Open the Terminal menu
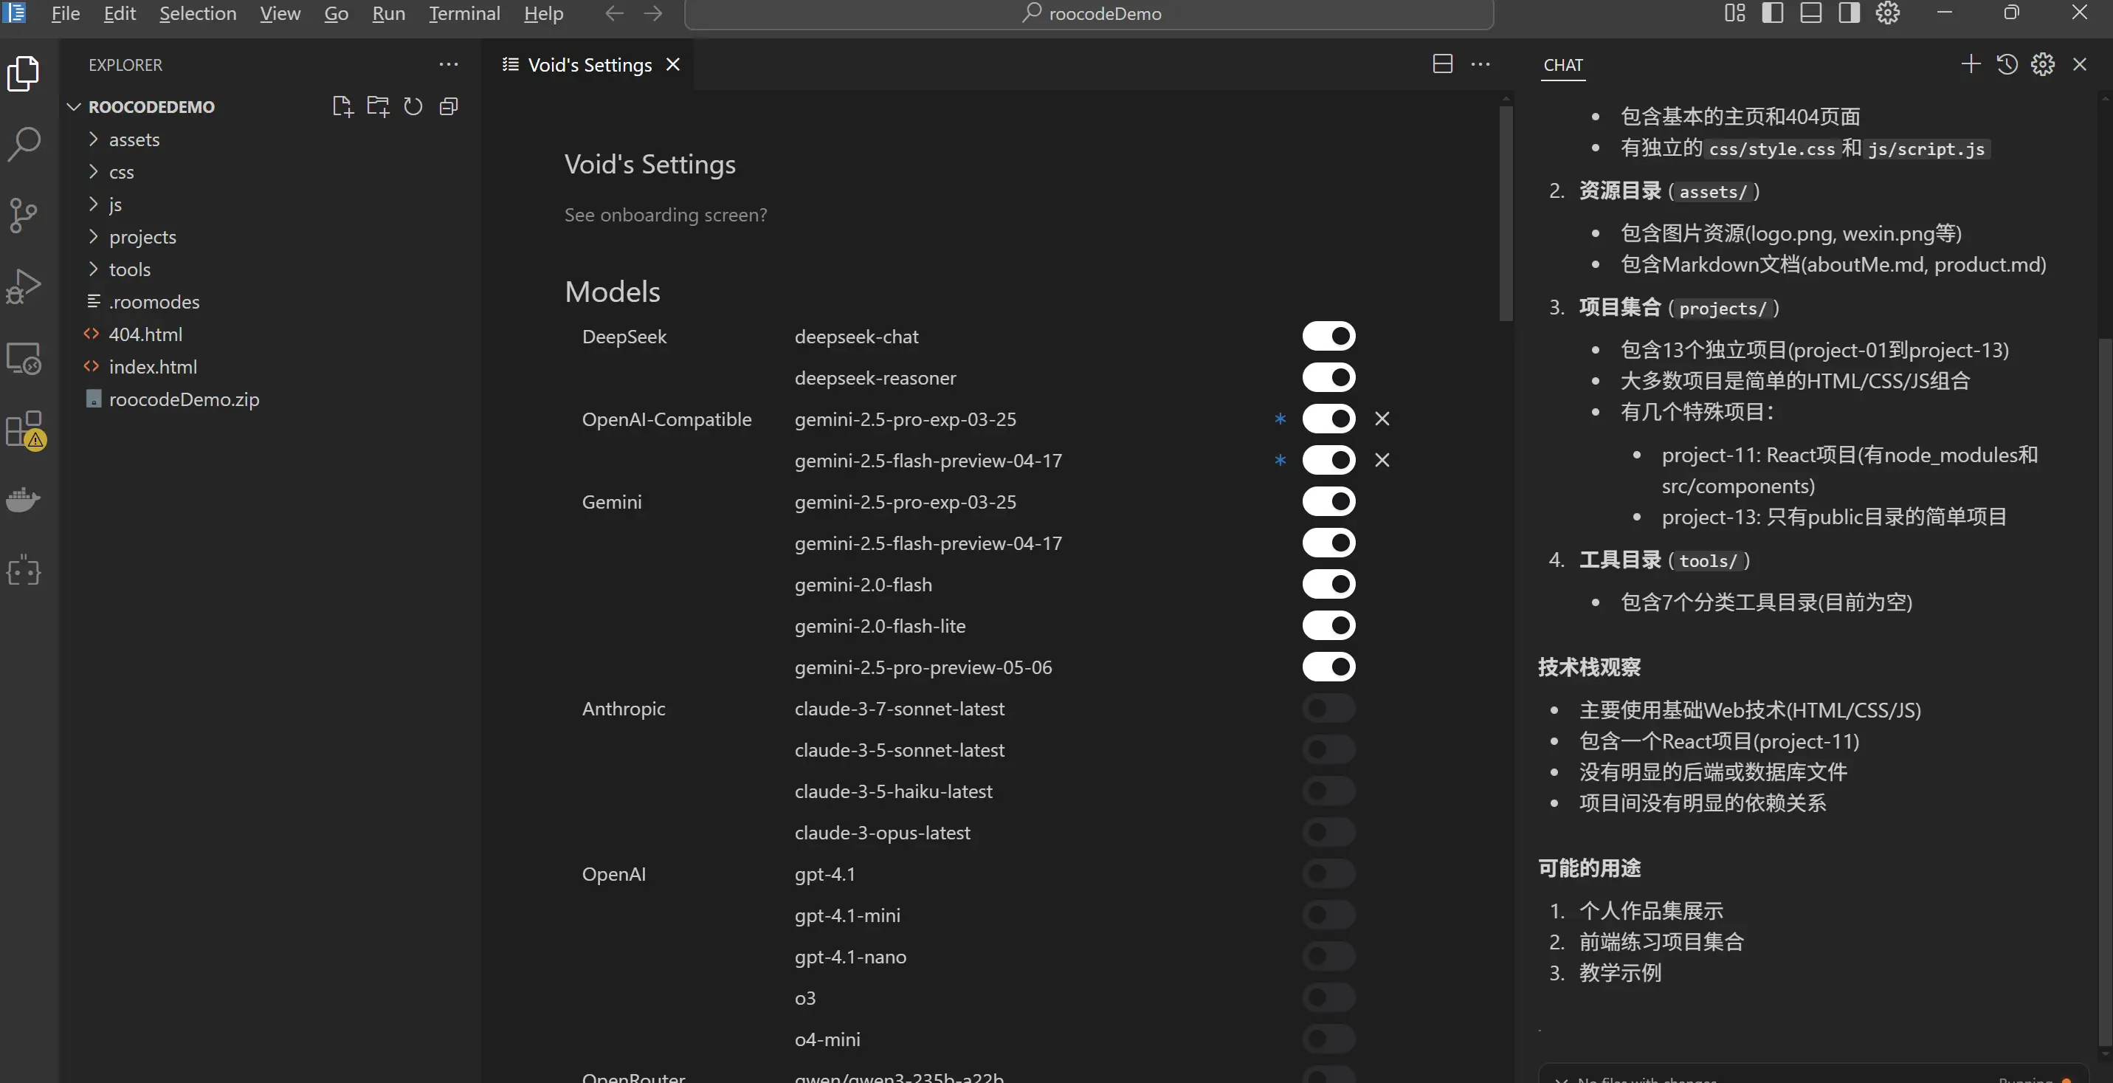This screenshot has height=1083, width=2113. (x=464, y=13)
